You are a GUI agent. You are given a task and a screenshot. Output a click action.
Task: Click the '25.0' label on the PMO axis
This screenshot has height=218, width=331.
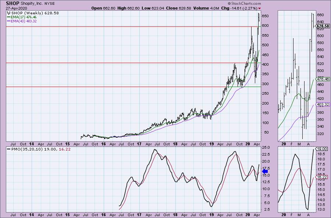point(266,148)
